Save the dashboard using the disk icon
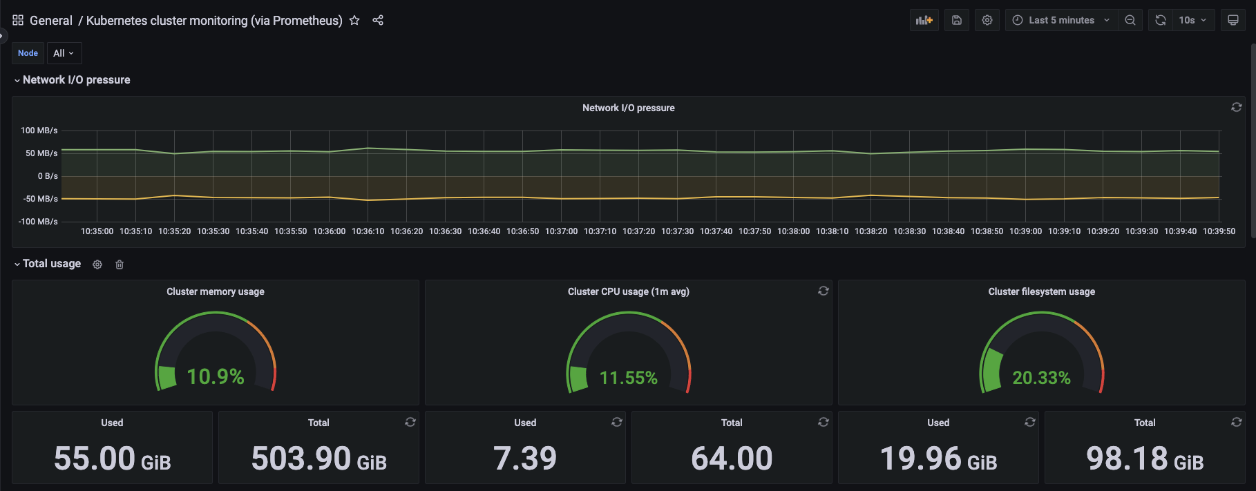Image resolution: width=1256 pixels, height=491 pixels. coord(956,20)
